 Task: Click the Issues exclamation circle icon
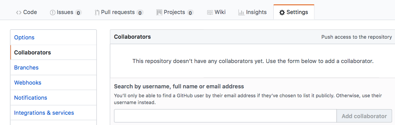point(53,12)
